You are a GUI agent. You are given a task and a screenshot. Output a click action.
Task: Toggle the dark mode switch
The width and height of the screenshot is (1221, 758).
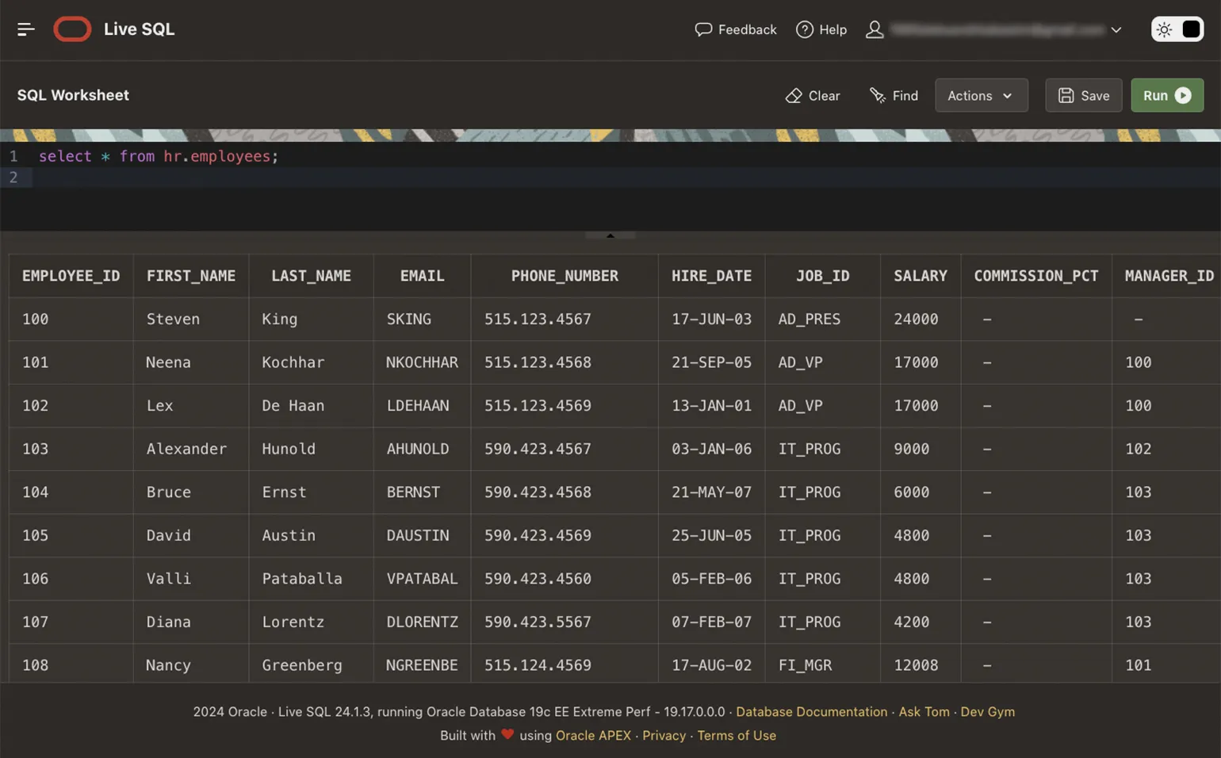click(1190, 29)
